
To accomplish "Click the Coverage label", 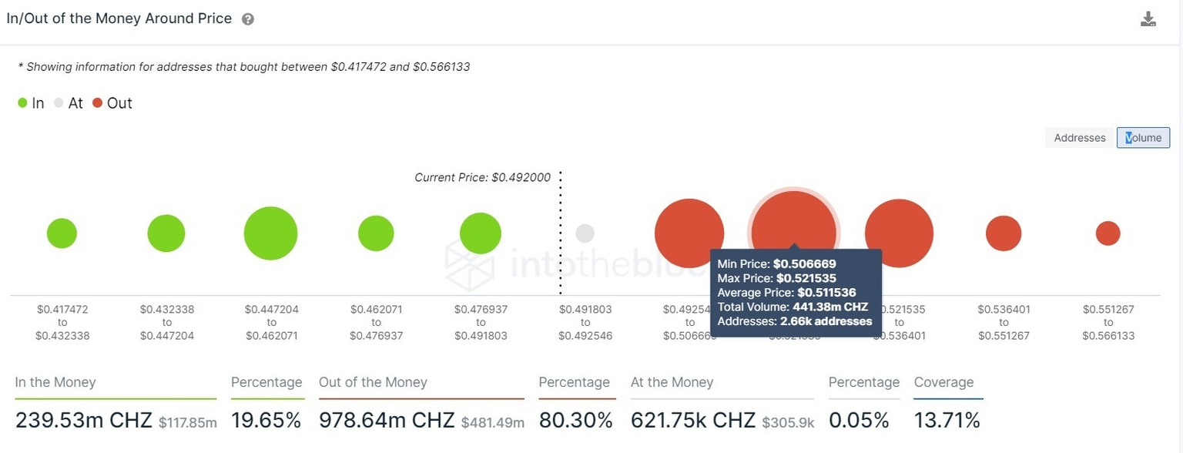I will click(x=943, y=382).
